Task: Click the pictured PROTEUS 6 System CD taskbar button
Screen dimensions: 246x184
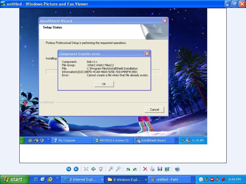Action: tap(113, 140)
